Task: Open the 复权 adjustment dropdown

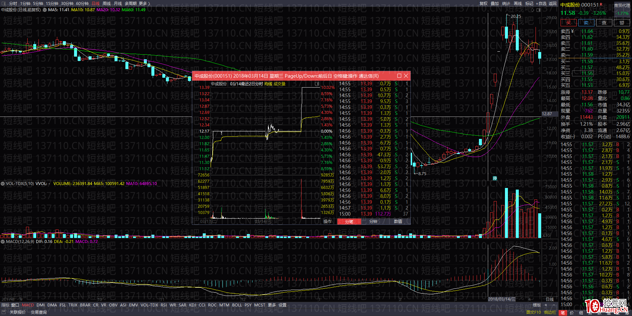Action: tap(483, 3)
